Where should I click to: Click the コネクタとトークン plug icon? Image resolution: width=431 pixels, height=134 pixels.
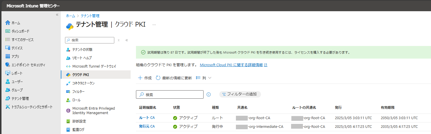(68, 83)
